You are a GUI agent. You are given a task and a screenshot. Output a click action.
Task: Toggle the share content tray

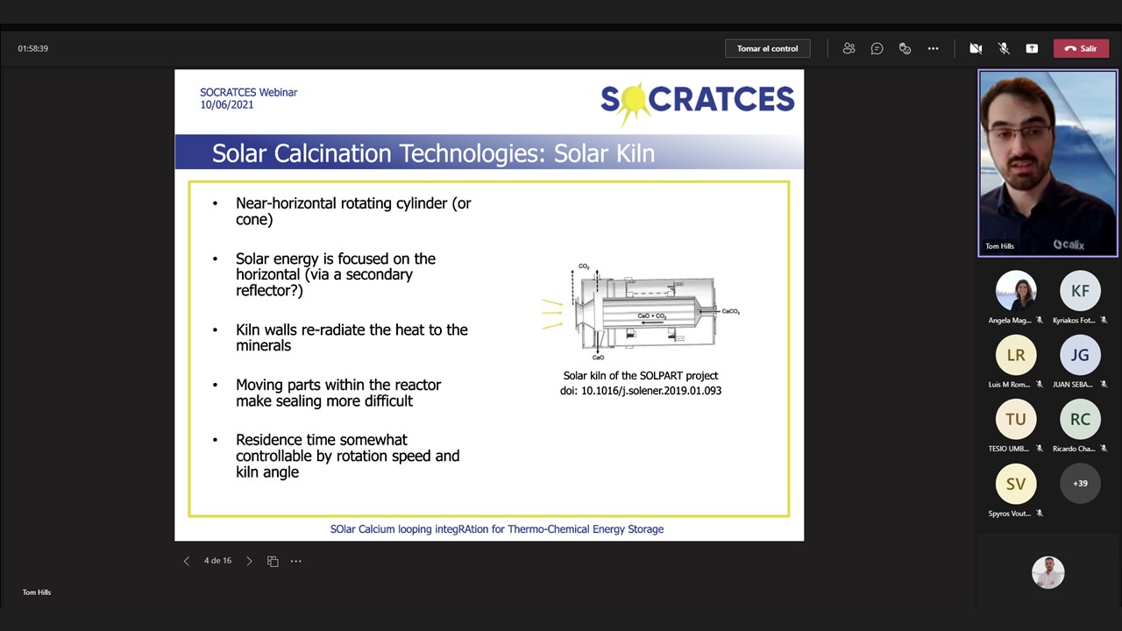(x=1032, y=48)
